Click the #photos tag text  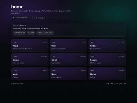coord(122,70)
